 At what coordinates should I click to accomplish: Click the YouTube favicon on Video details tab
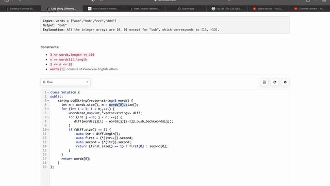255,9
